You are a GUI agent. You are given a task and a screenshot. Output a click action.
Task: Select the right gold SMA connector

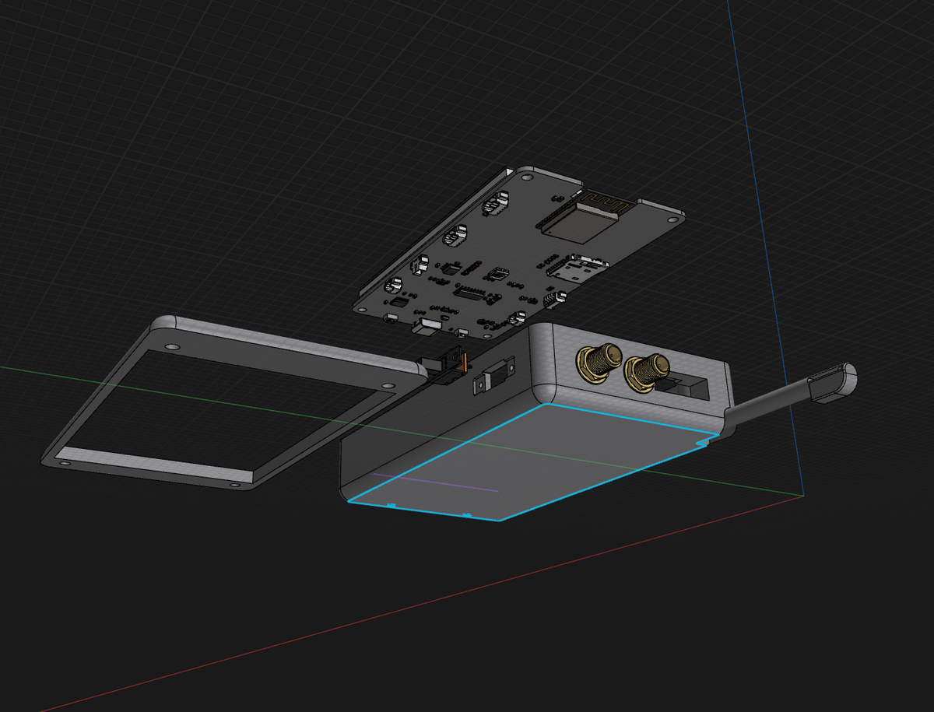[x=648, y=372]
